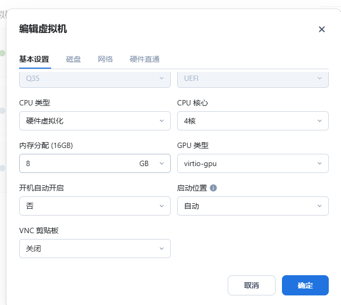Click the GPU 类型 label text
Screen dimensions: 341x305
(x=193, y=145)
